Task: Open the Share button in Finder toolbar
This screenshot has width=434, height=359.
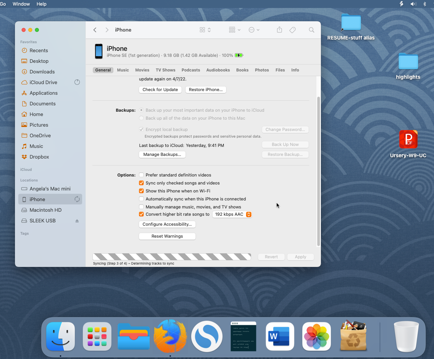Action: 279,30
